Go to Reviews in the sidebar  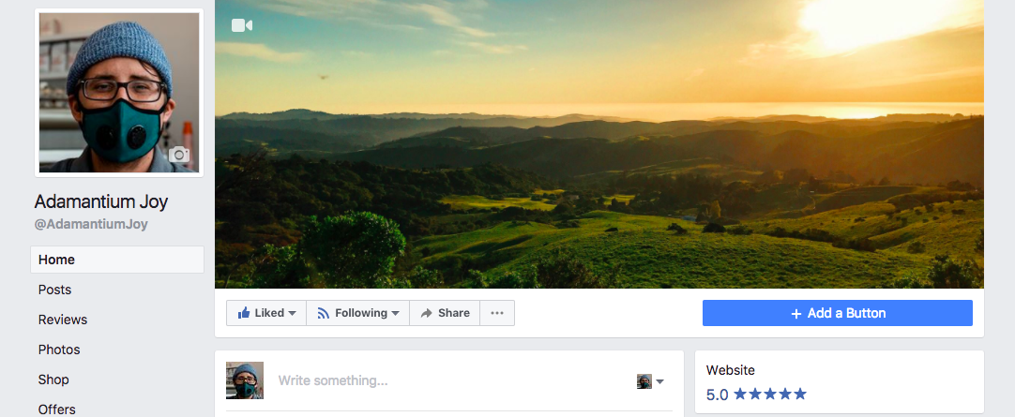click(x=63, y=320)
